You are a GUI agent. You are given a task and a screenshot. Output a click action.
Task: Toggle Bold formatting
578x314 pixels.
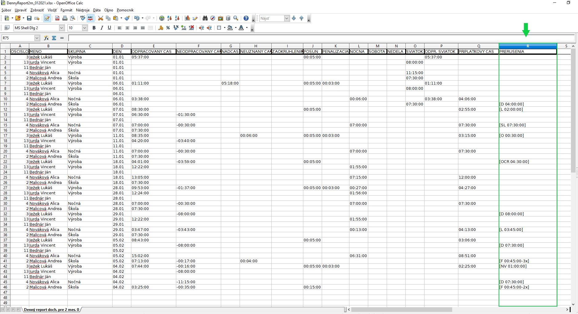click(94, 28)
